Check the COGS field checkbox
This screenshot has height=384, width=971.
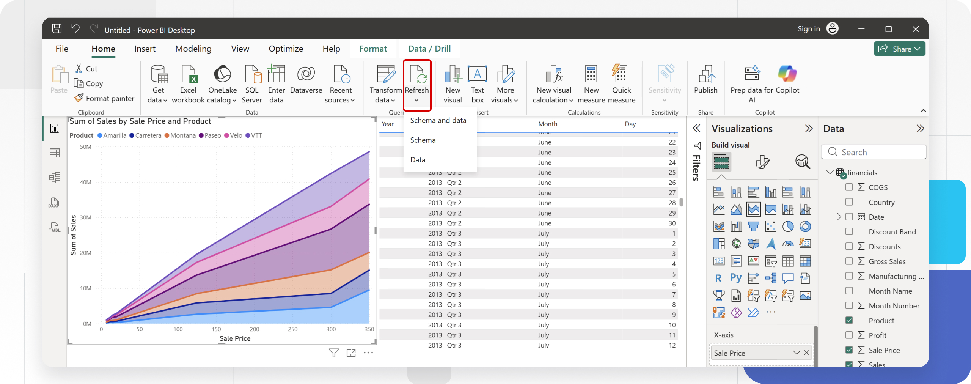click(x=849, y=187)
